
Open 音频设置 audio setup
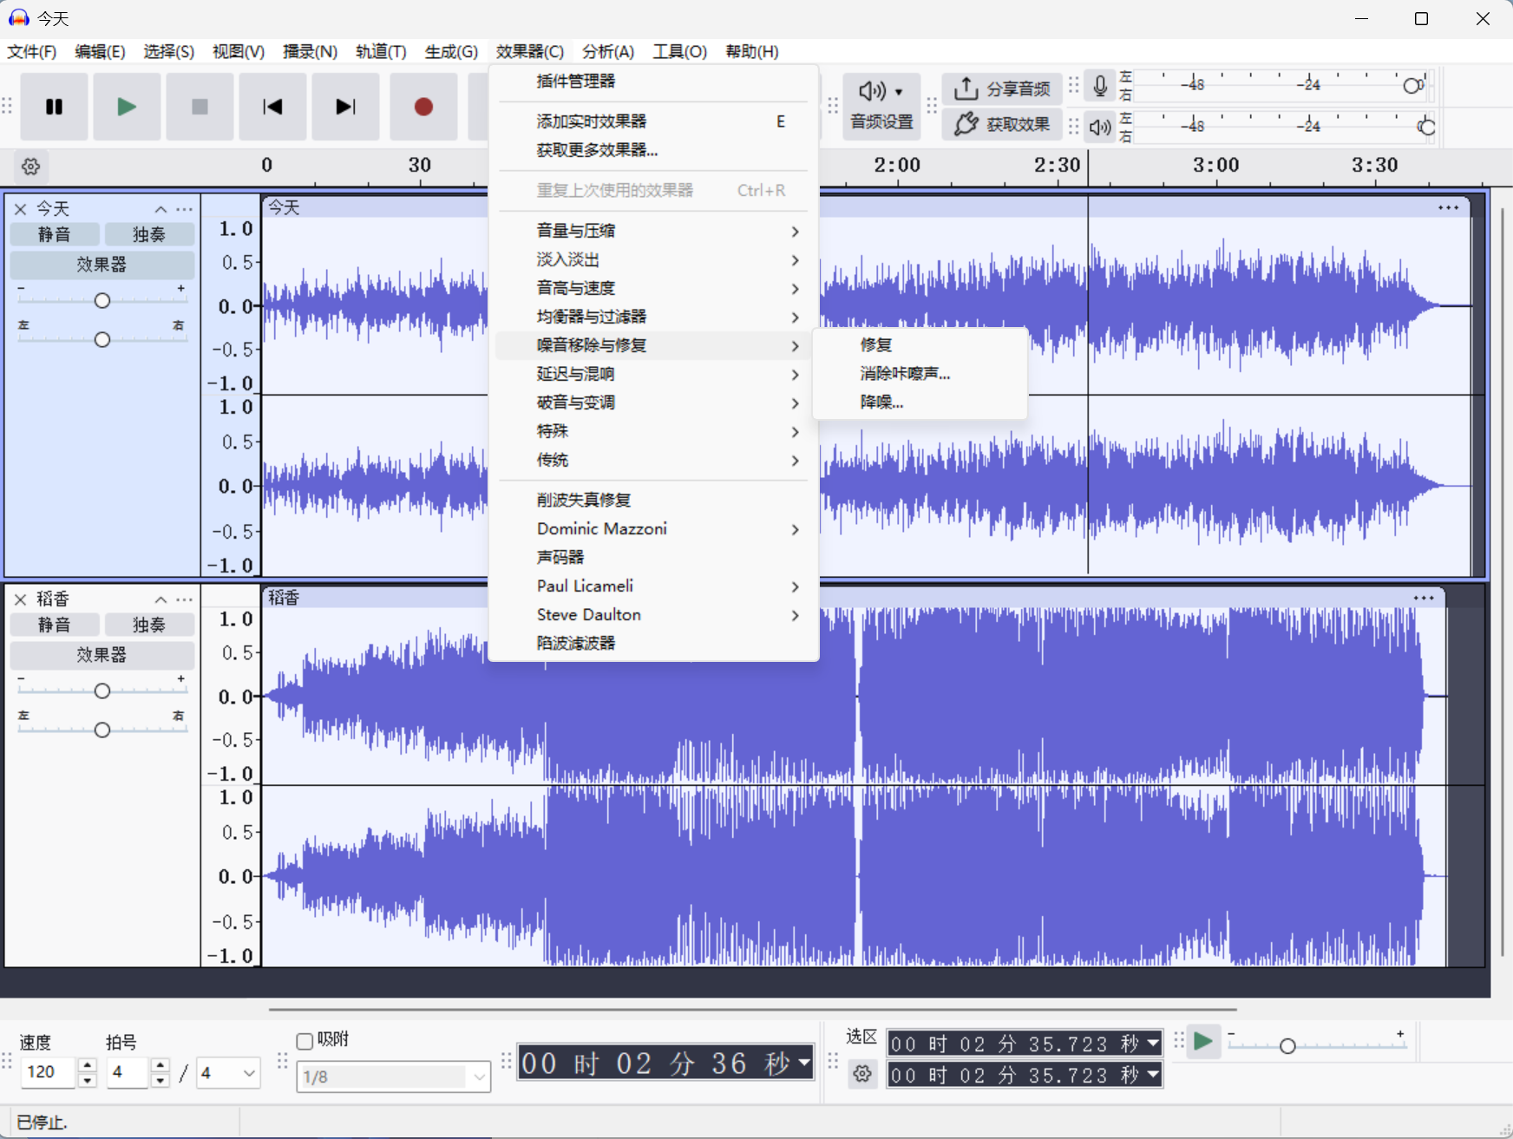coord(881,106)
